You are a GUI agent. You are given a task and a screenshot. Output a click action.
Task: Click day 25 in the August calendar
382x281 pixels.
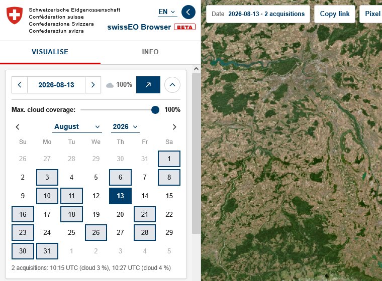point(71,233)
